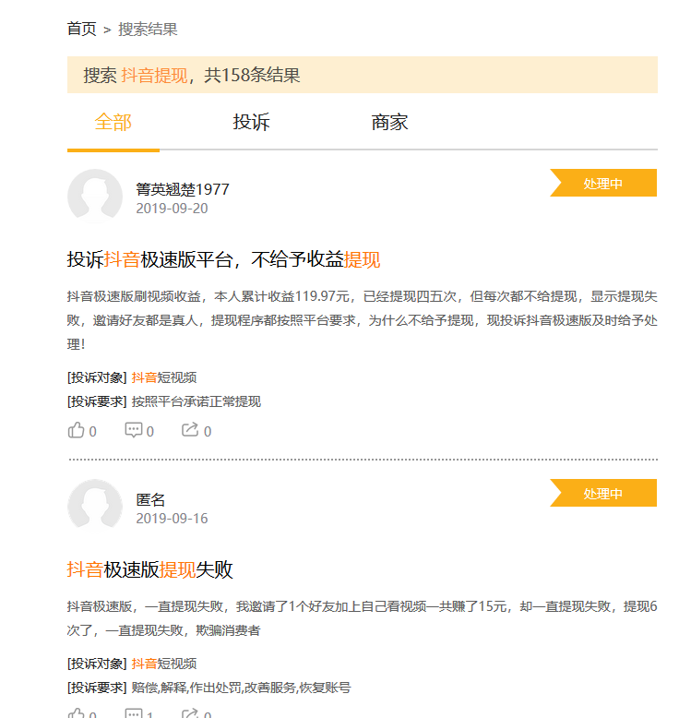
Task: Click the 匿名 username
Action: (150, 499)
